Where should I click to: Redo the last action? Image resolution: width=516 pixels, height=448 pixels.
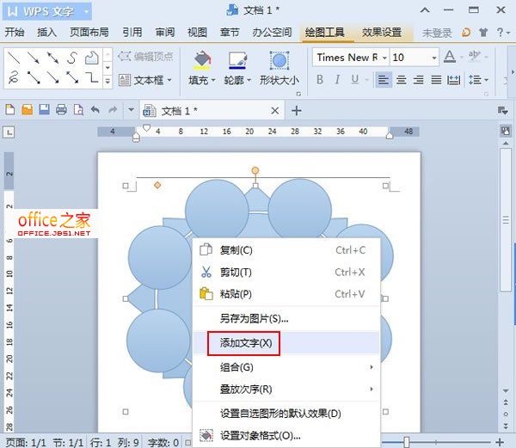pyautogui.click(x=113, y=109)
